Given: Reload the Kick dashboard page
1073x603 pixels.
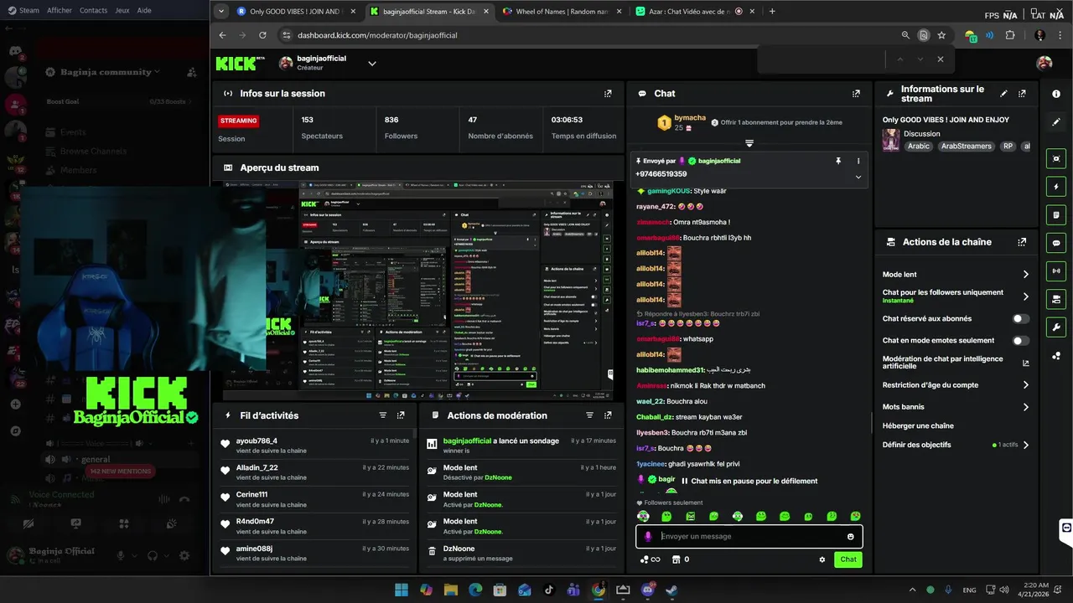Looking at the screenshot, I should point(262,35).
